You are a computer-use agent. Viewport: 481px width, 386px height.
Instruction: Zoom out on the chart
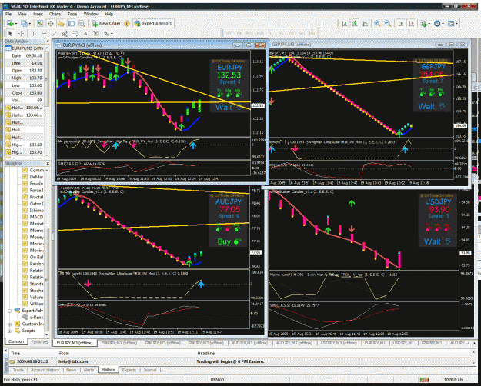[388, 24]
